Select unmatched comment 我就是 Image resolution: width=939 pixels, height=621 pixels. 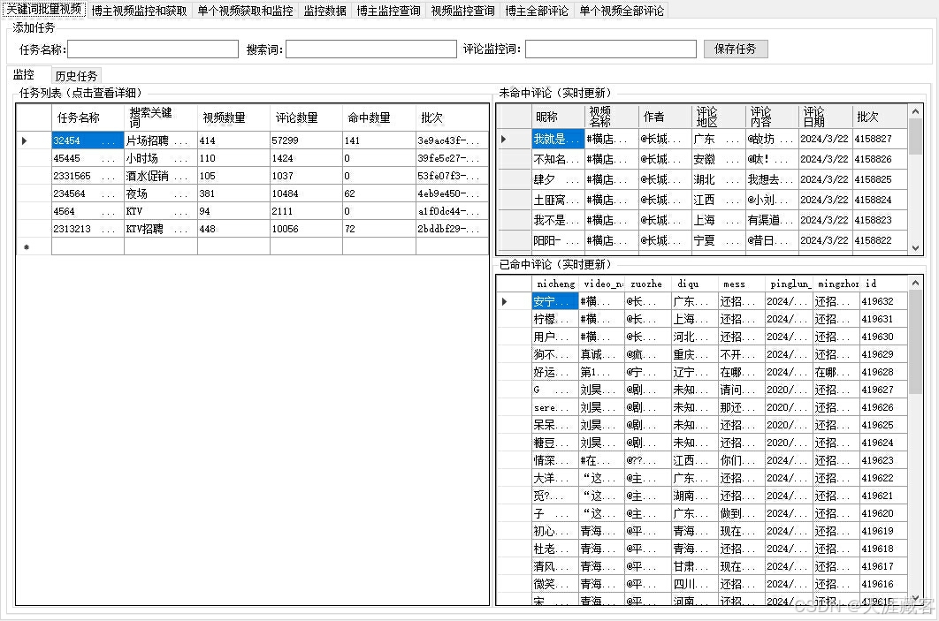(558, 139)
